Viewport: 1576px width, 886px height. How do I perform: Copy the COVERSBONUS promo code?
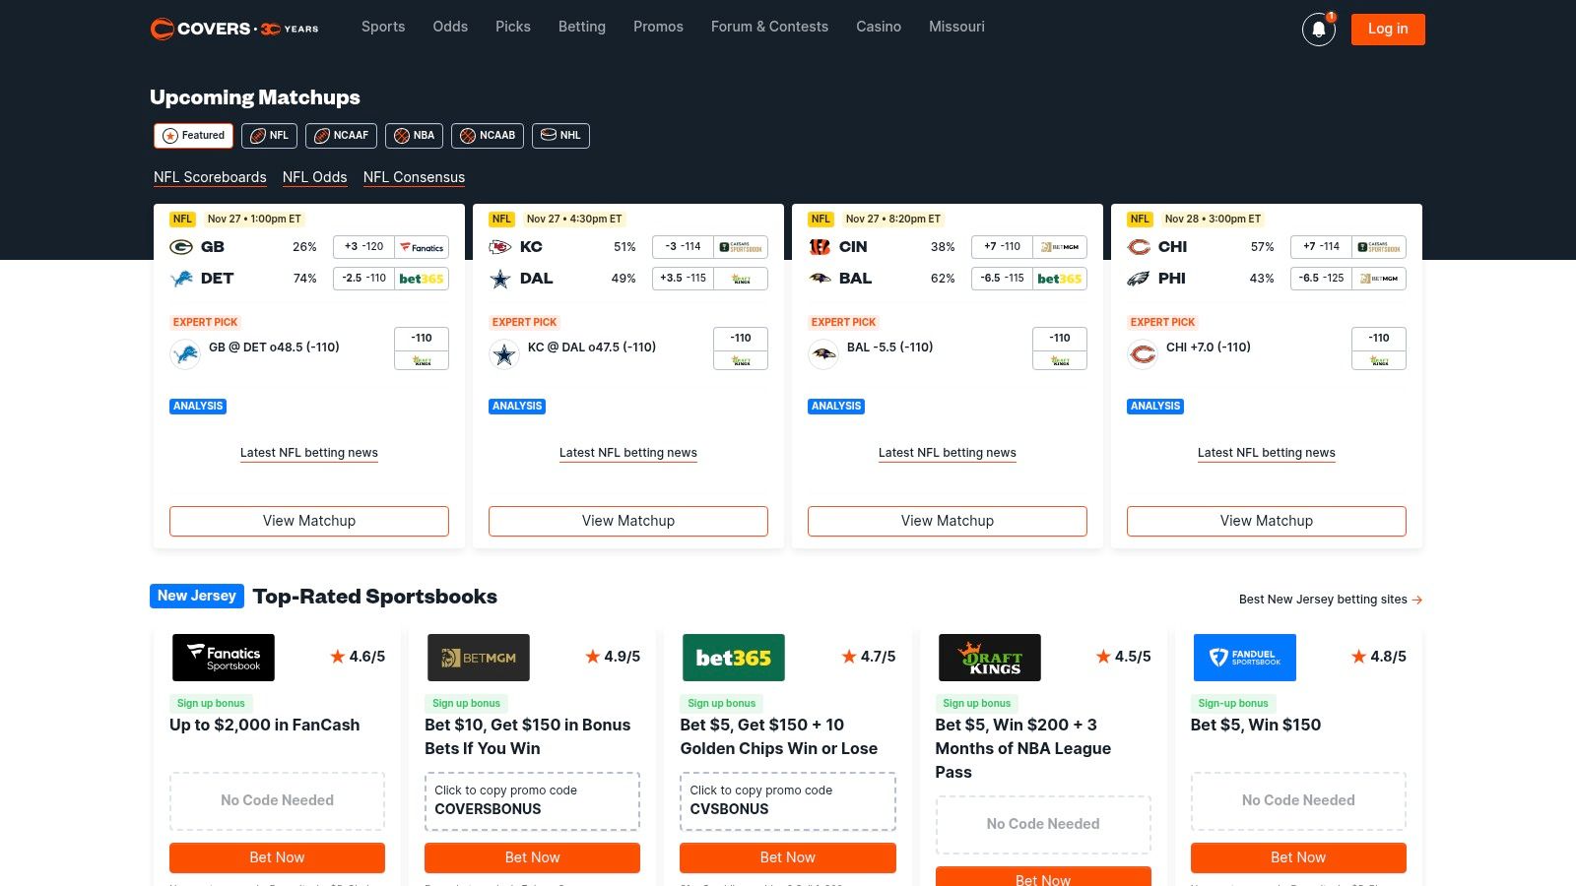click(532, 800)
